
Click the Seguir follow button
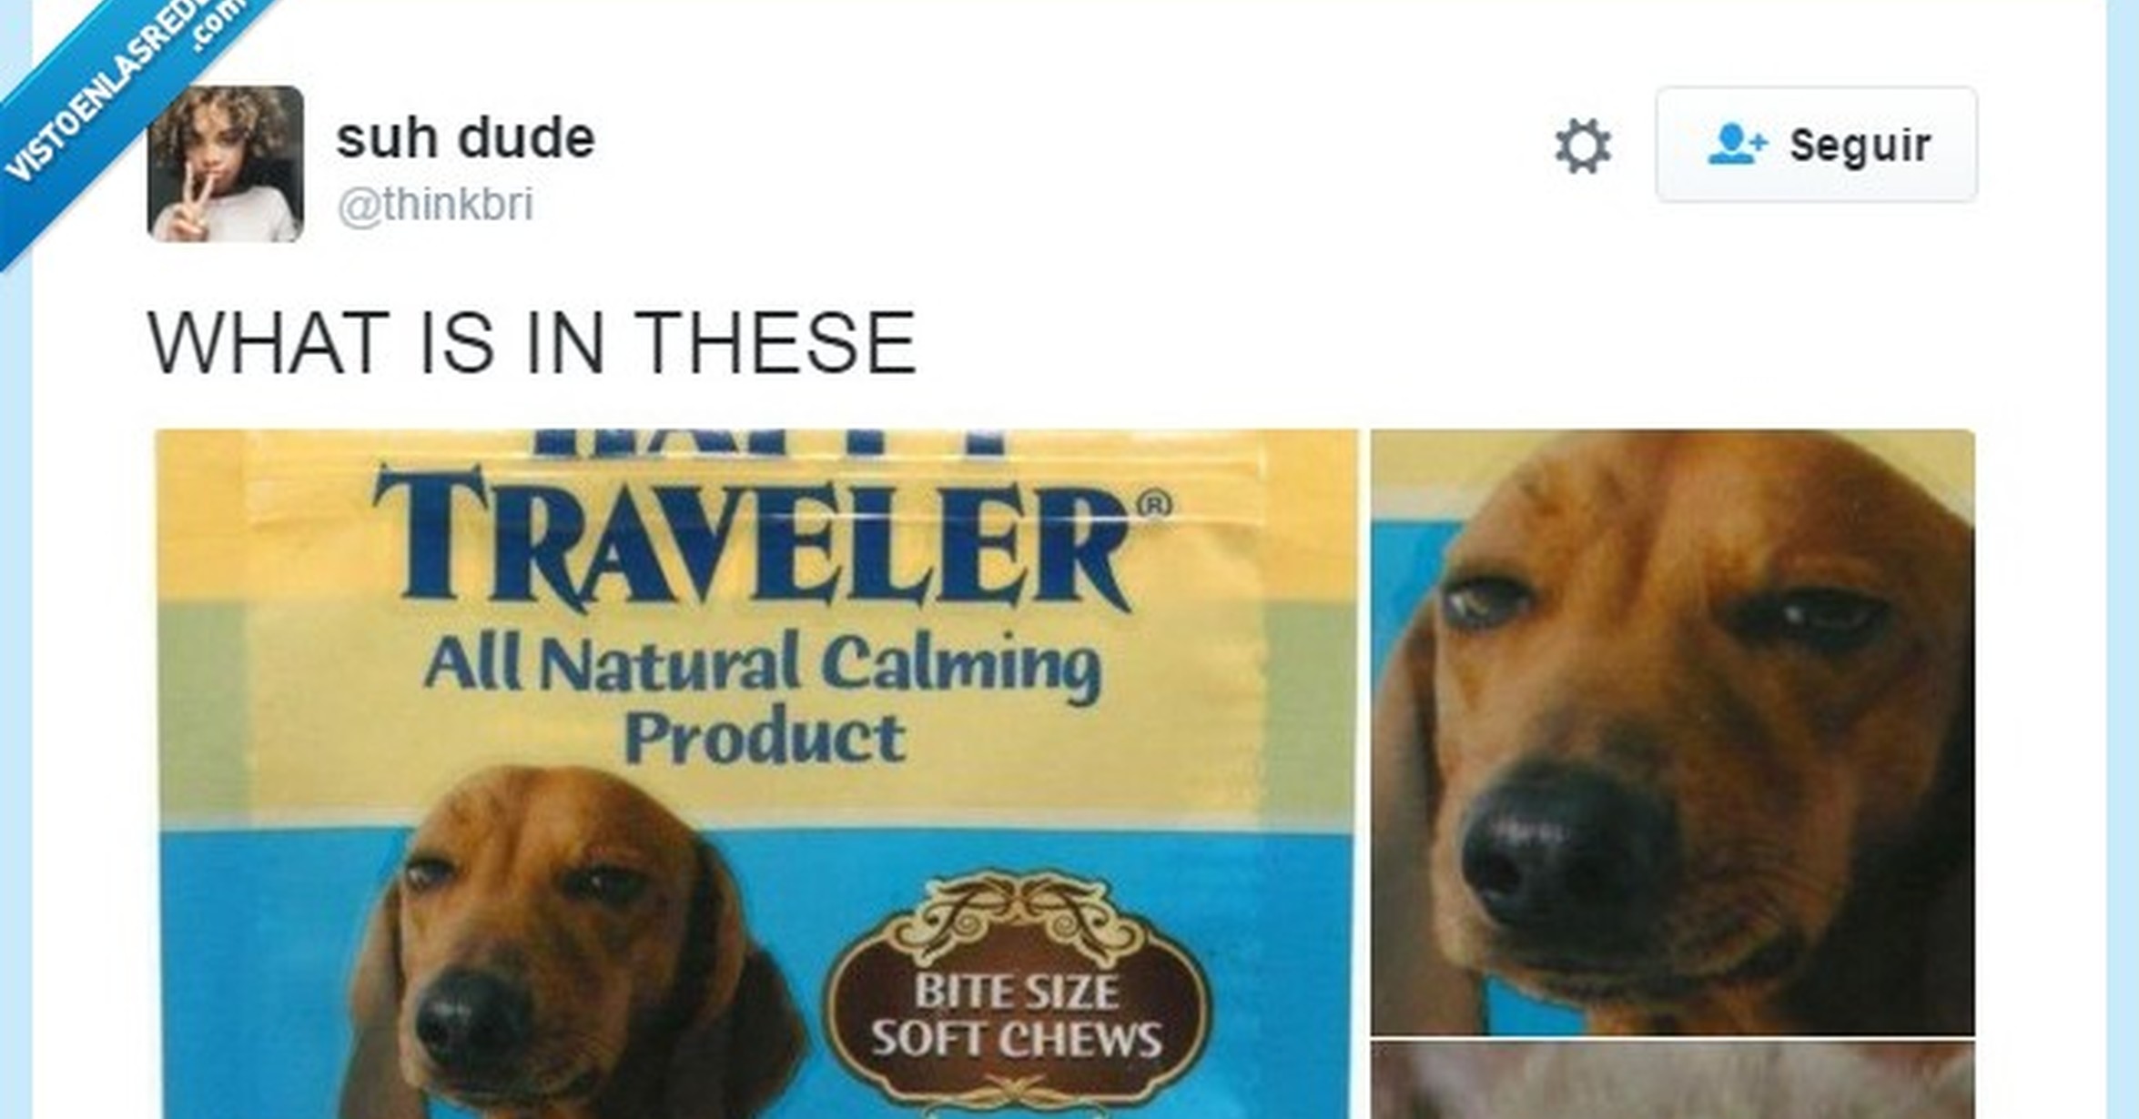(x=1816, y=145)
